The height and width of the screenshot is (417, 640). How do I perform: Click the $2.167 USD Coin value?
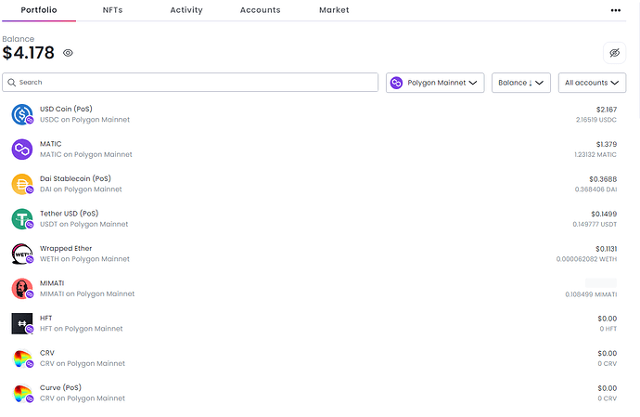click(607, 110)
